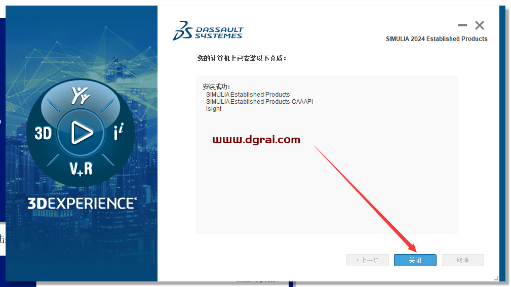Click the 3DEXPERIENCE logo text
Screen dimensions: 511x287
(x=82, y=203)
